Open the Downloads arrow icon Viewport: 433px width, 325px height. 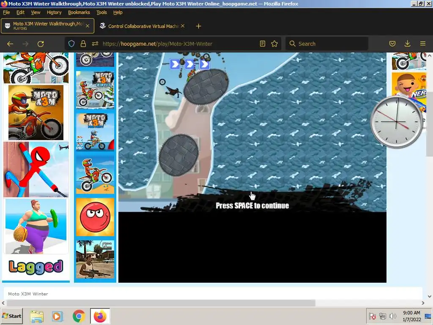click(407, 44)
